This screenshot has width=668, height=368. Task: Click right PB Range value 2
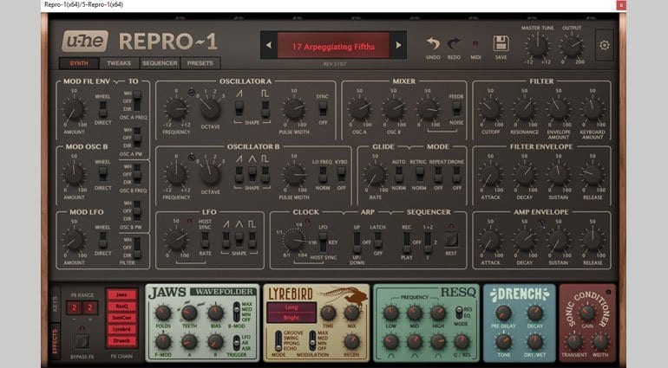point(90,307)
